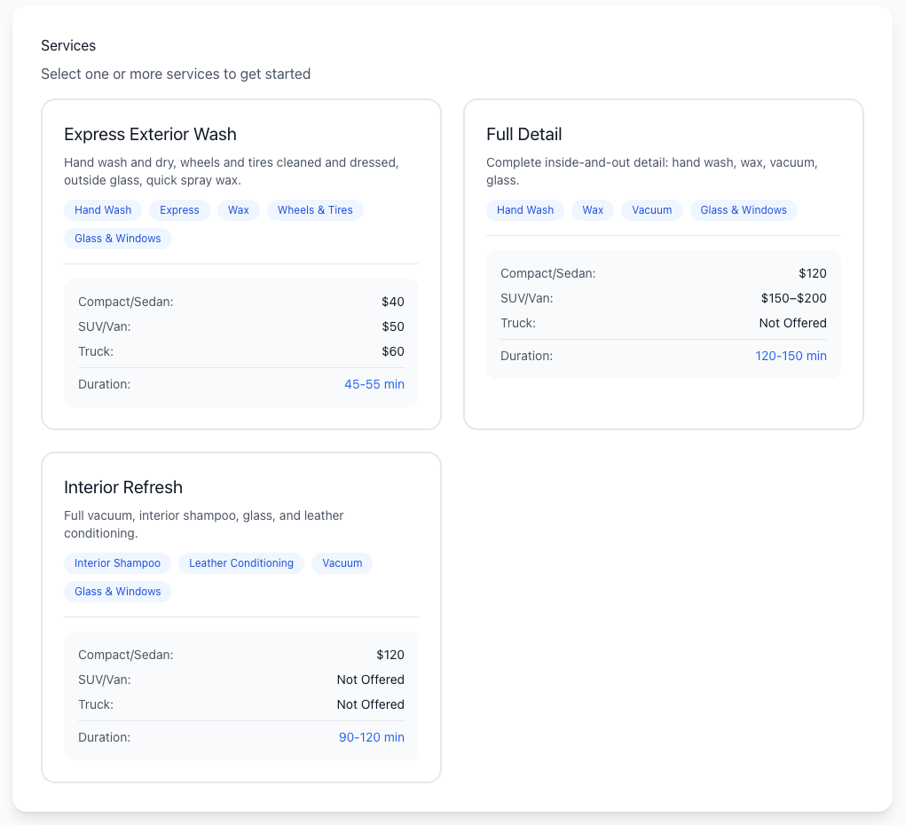
Task: Select the Interior Refresh service card
Action: tap(241, 617)
